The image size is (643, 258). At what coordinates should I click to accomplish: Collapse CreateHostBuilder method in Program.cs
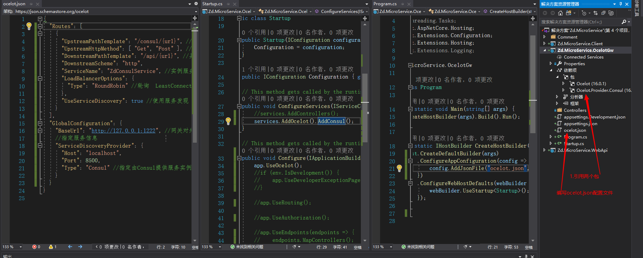pos(410,146)
